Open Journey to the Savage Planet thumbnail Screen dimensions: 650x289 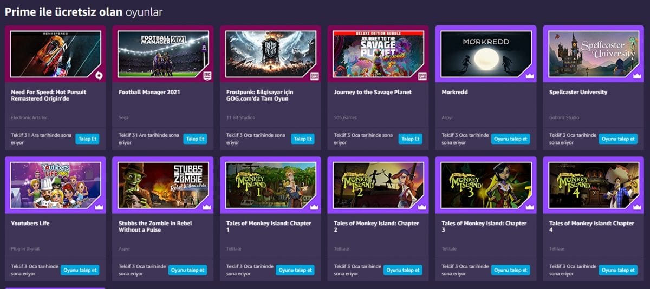coord(378,54)
